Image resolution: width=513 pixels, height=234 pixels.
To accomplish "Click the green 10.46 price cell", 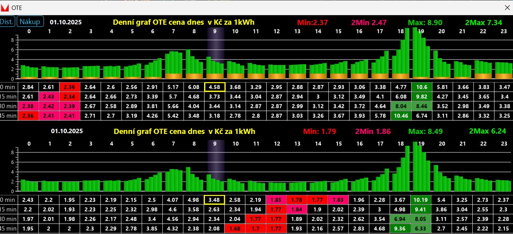I will coord(401,116).
